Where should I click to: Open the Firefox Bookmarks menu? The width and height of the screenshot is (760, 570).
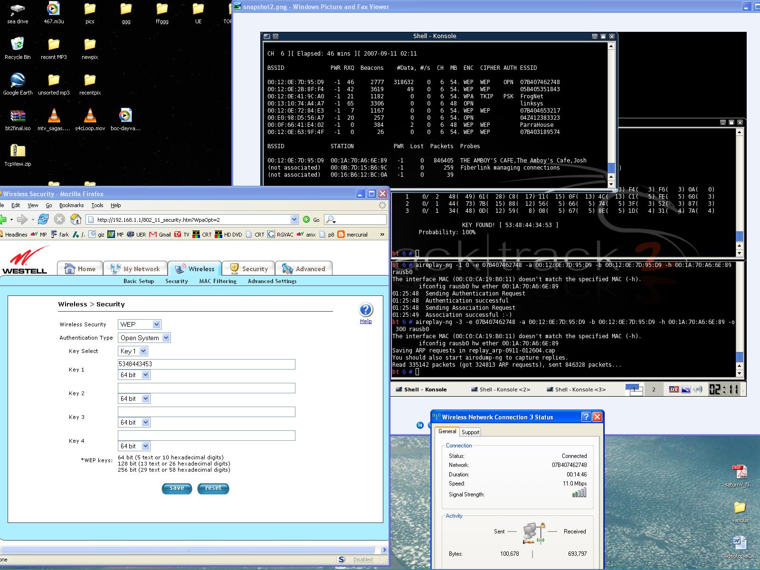(71, 205)
